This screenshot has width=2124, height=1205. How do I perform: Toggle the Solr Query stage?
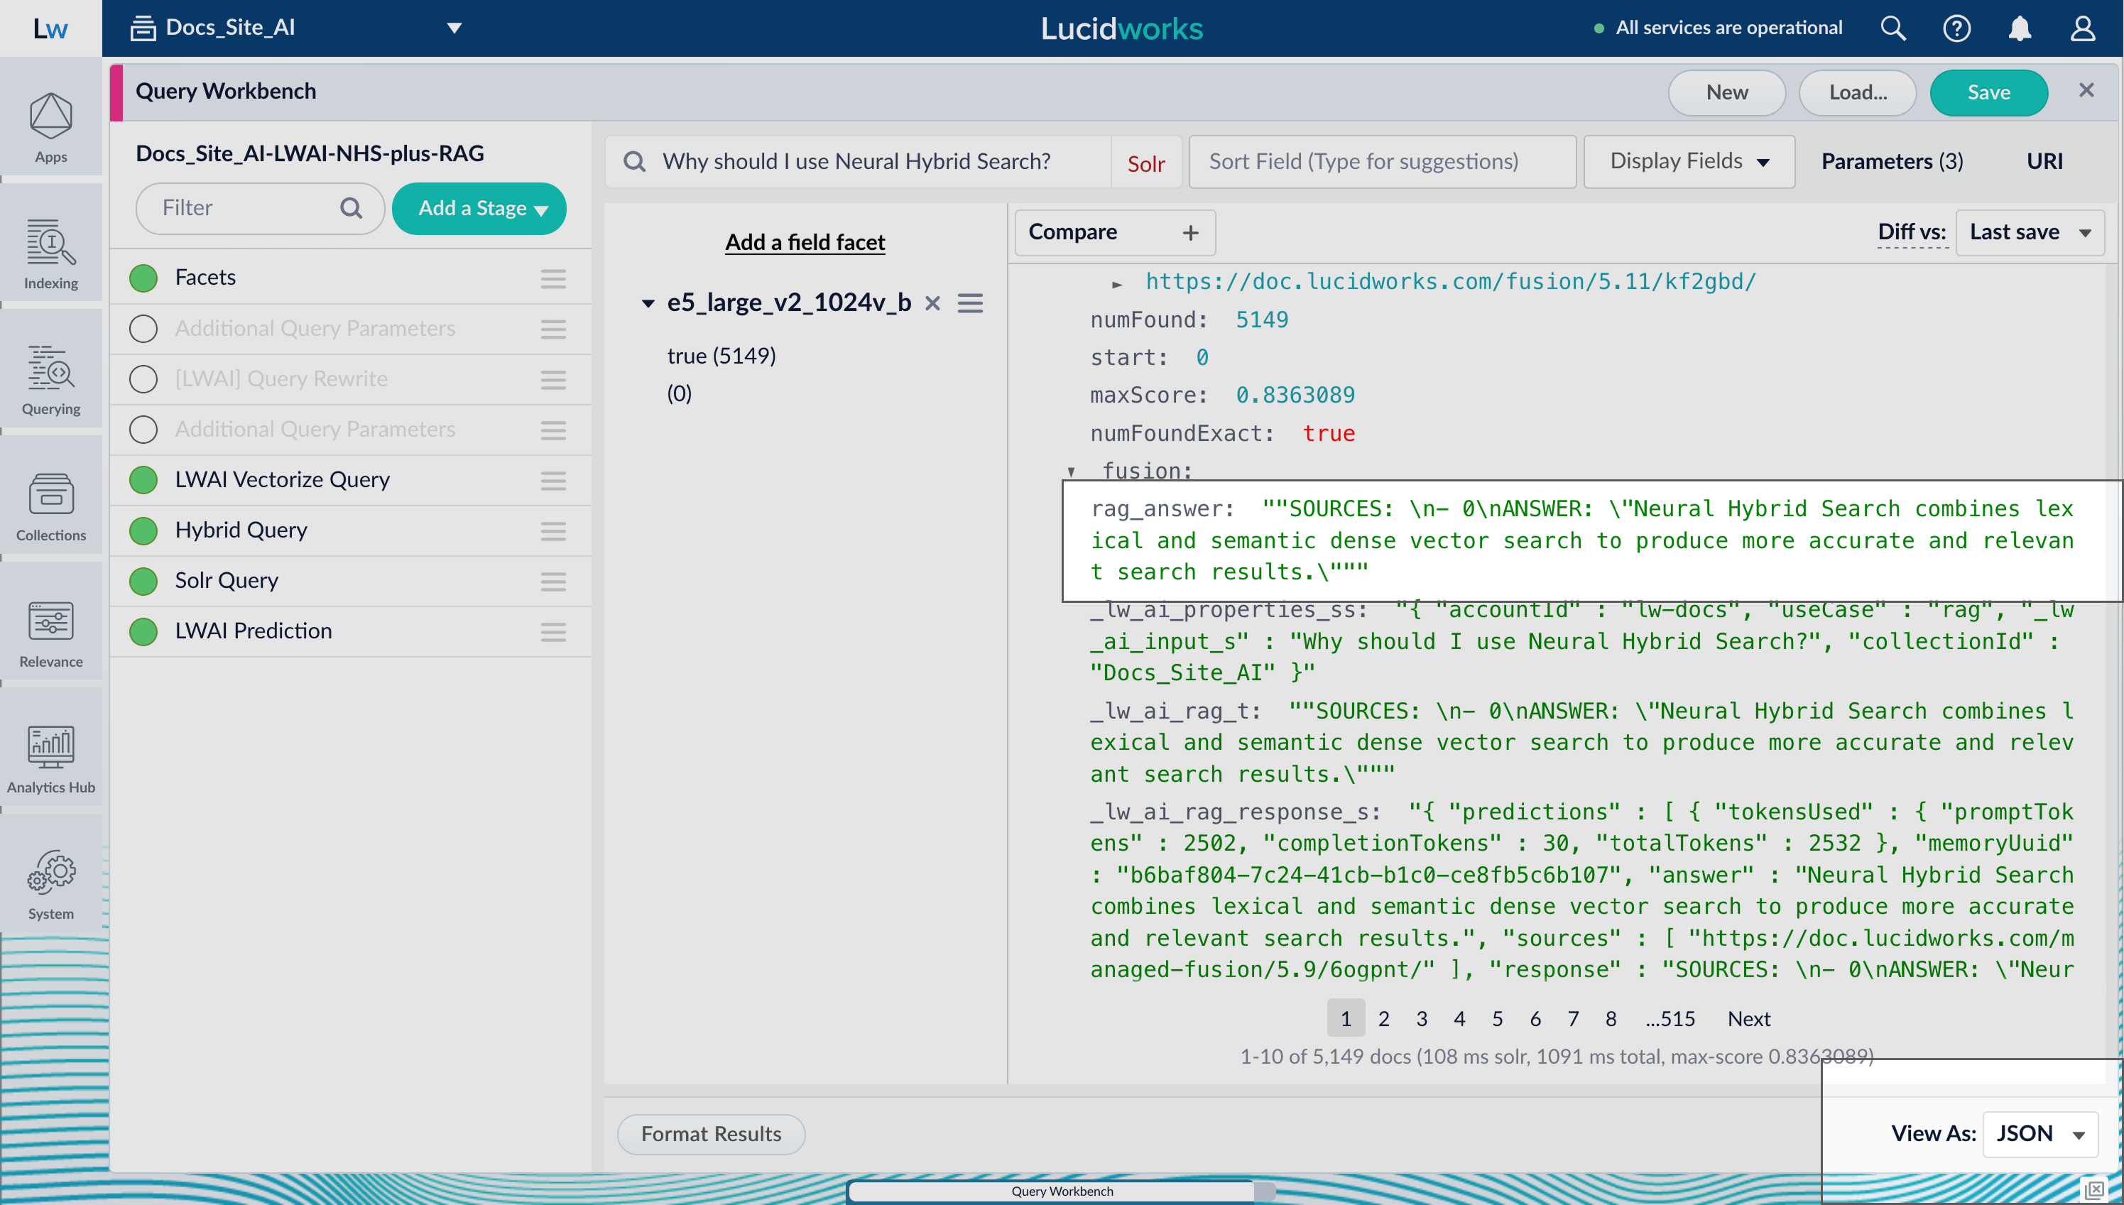pos(143,581)
